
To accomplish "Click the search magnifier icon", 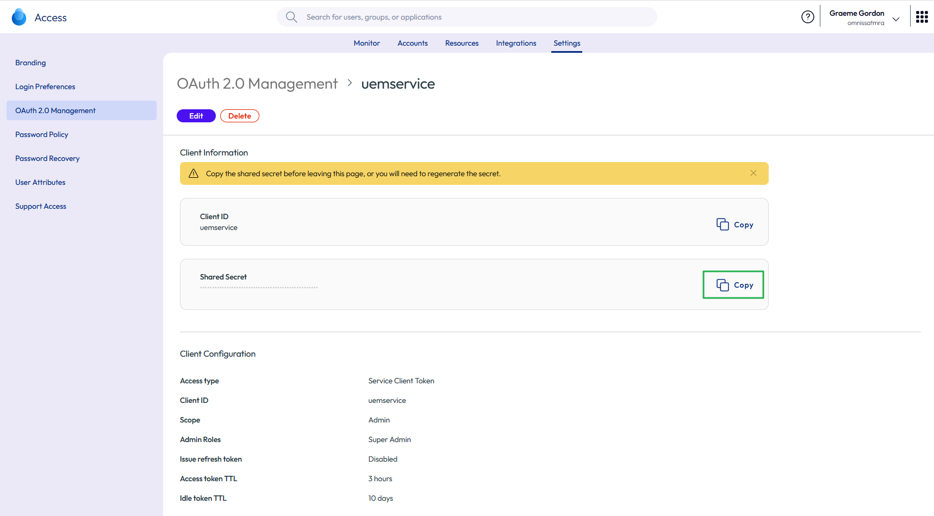I will [291, 17].
